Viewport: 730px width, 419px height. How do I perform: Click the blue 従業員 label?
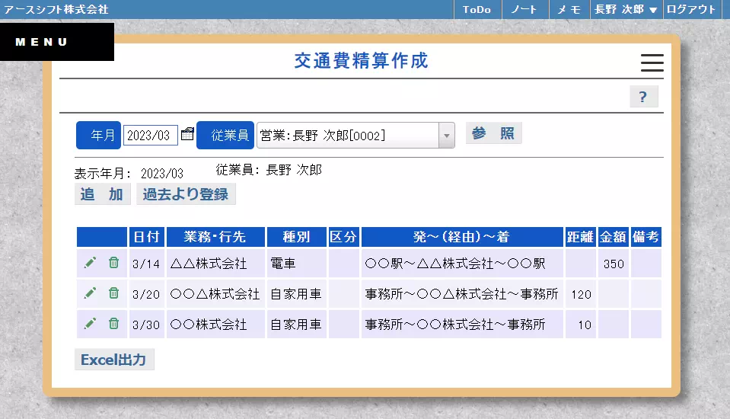225,135
